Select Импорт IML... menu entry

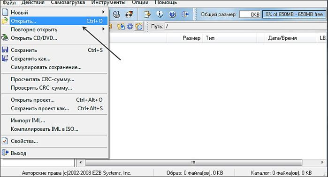54,120
